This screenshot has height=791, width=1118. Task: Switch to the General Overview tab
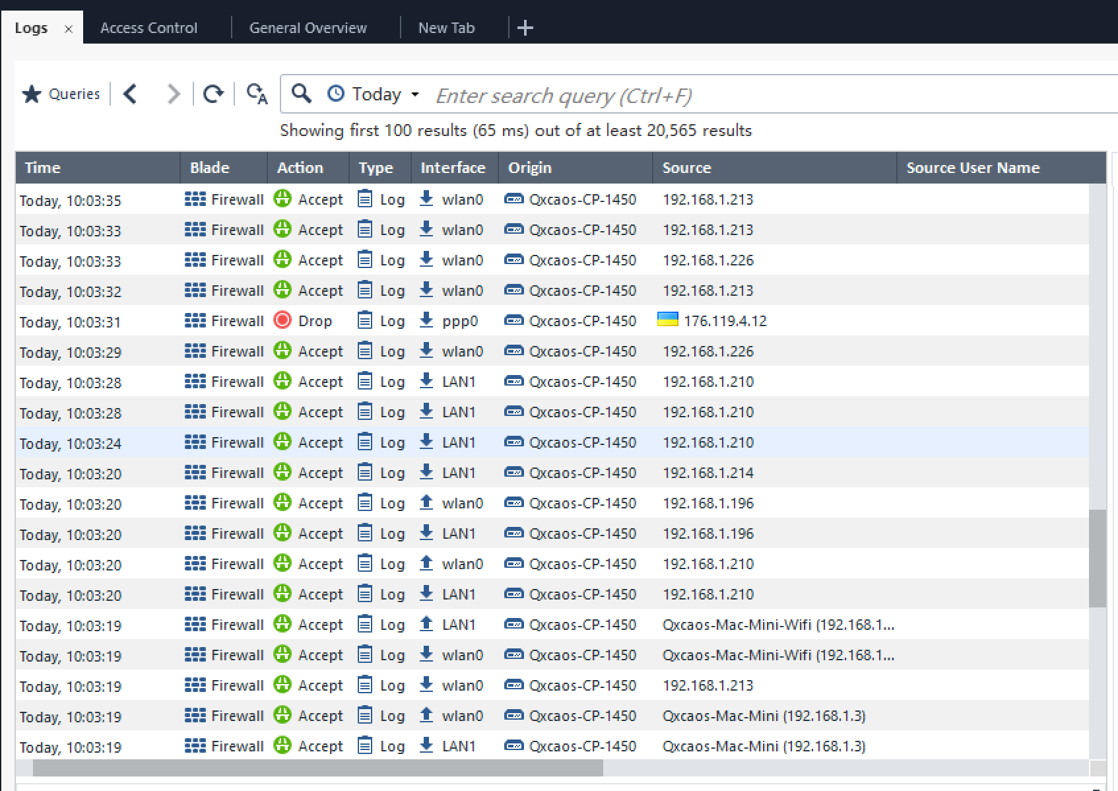pyautogui.click(x=308, y=28)
